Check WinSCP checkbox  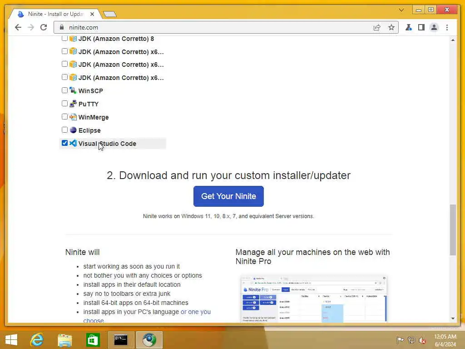tap(64, 90)
